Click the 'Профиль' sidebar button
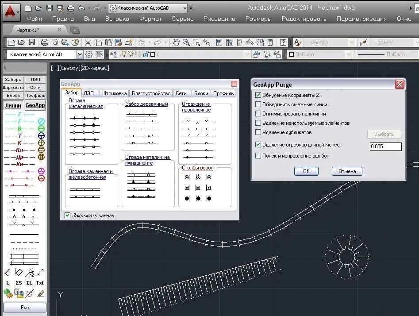Viewport: 419px width, 316px height. [35, 96]
